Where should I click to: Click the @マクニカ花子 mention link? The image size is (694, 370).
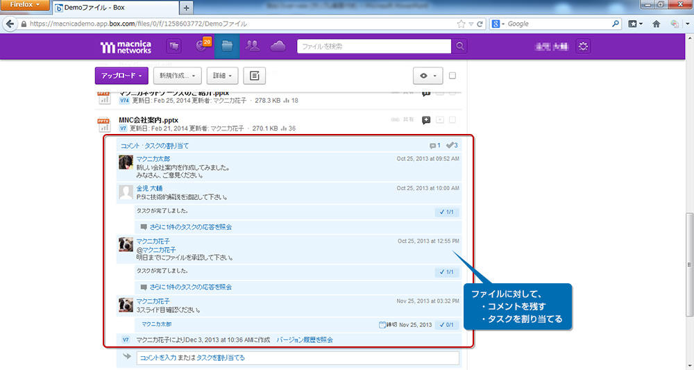pos(155,250)
